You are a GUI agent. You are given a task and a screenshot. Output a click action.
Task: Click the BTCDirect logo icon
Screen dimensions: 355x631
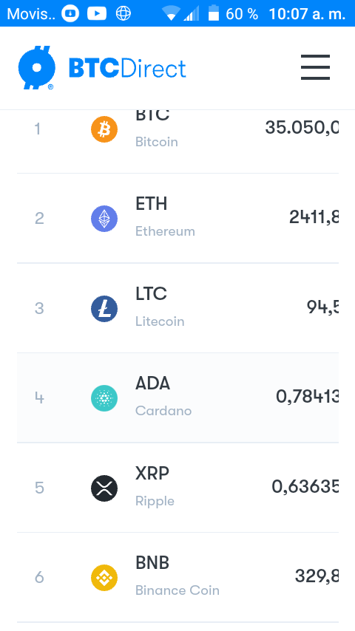coord(37,68)
